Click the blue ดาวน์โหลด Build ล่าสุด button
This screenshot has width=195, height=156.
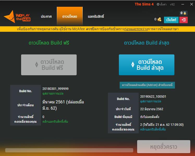click(147, 65)
